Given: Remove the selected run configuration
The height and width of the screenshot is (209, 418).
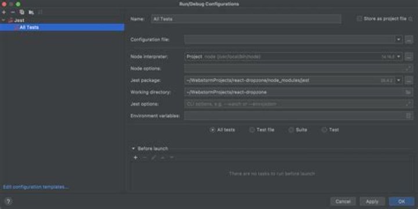Looking at the screenshot, I should (13, 12).
